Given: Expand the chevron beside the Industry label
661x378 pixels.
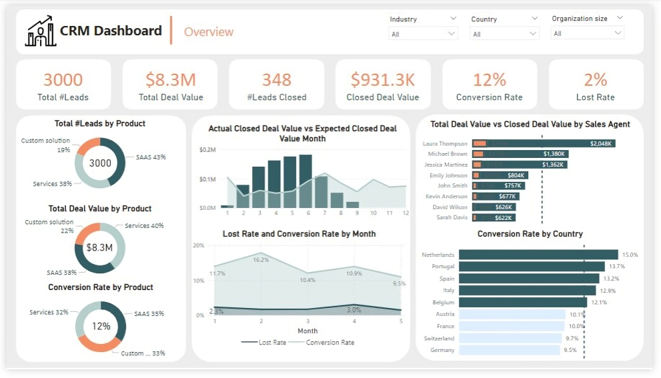Looking at the screenshot, I should click(454, 19).
